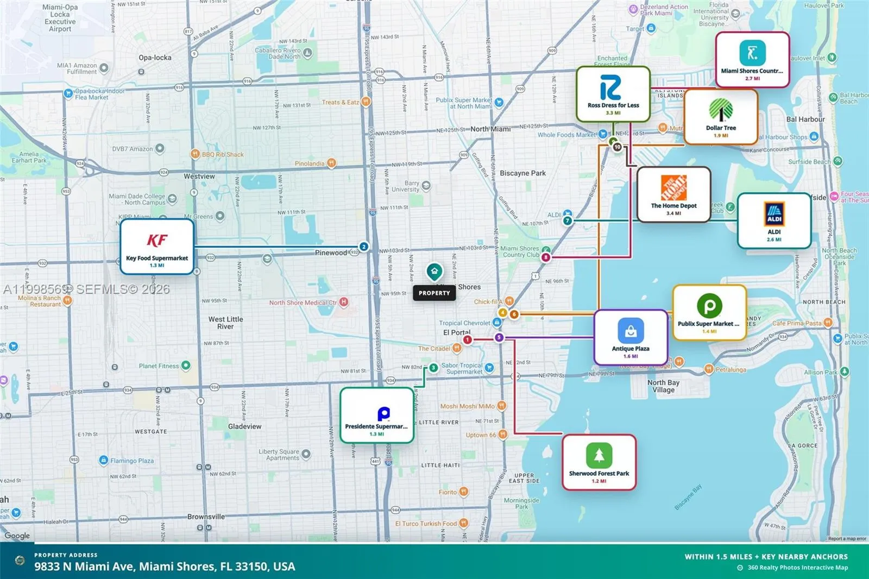Click Report a map error link
The width and height of the screenshot is (869, 579).
click(x=847, y=539)
